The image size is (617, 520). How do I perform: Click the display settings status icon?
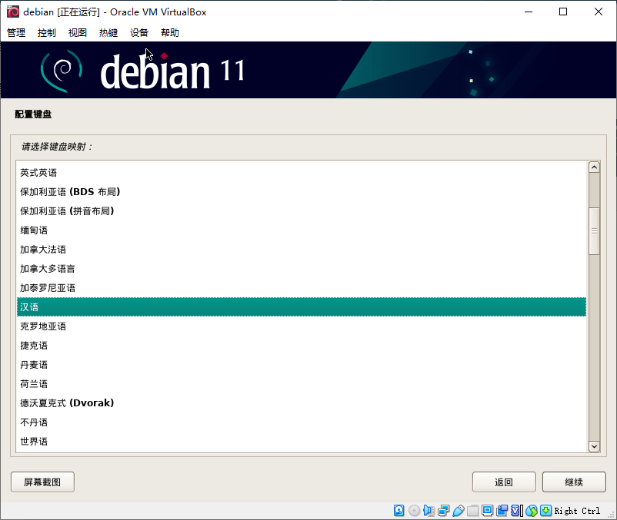487,510
